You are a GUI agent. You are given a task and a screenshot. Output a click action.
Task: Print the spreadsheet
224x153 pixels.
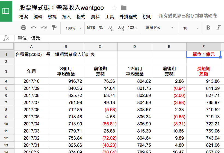[23, 28]
